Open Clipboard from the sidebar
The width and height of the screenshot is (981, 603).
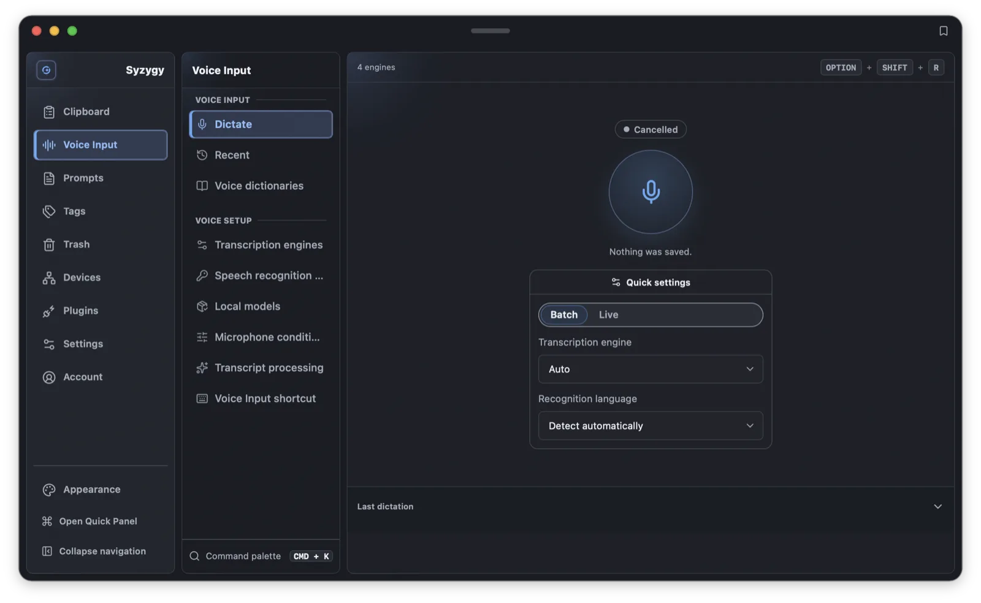click(x=101, y=112)
